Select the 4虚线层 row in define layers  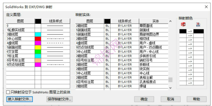38,43
